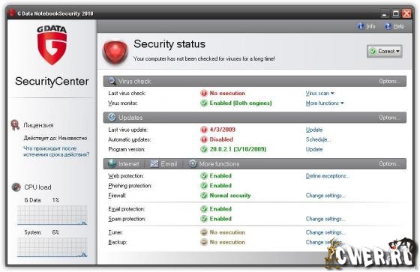Click the 'SecurityCenter' title text

tap(52, 81)
